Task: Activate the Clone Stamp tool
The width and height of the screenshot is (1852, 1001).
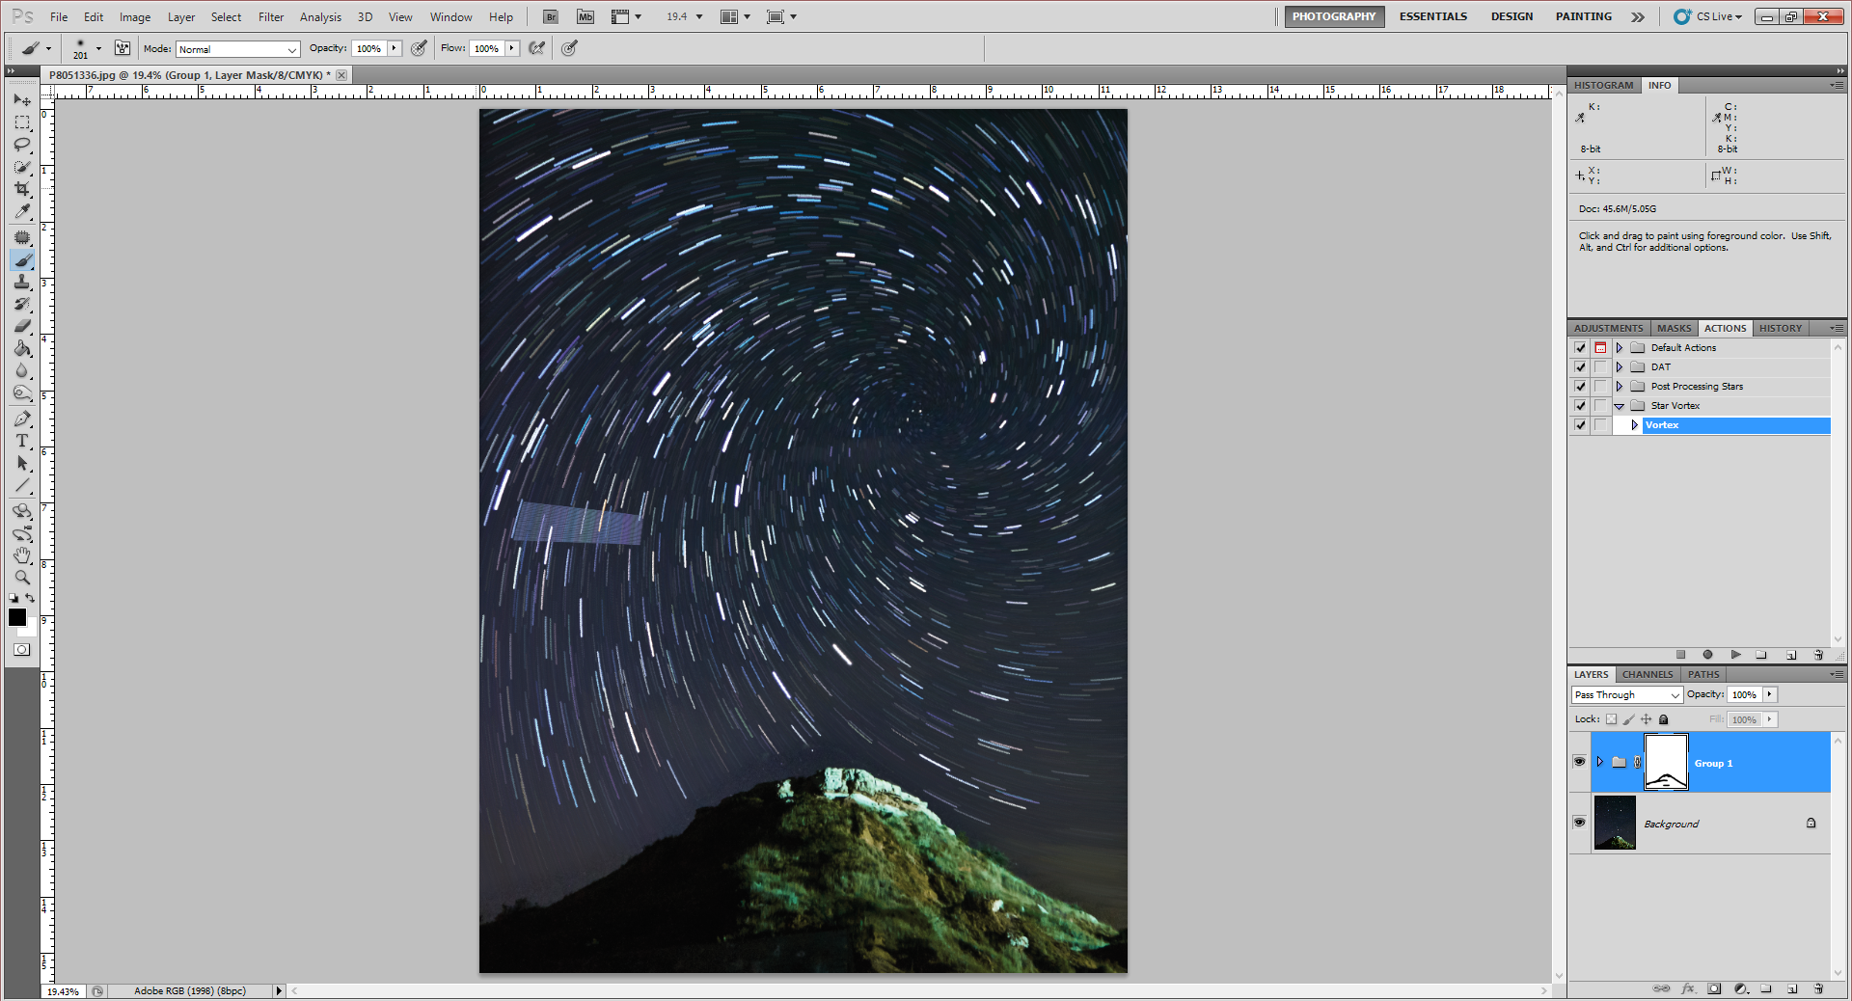Action: pos(22,283)
